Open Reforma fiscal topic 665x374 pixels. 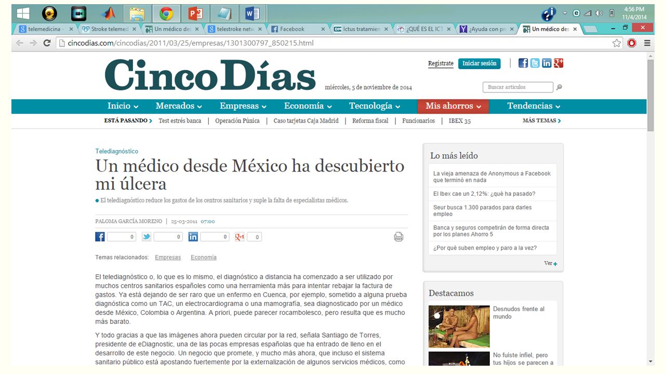click(370, 121)
